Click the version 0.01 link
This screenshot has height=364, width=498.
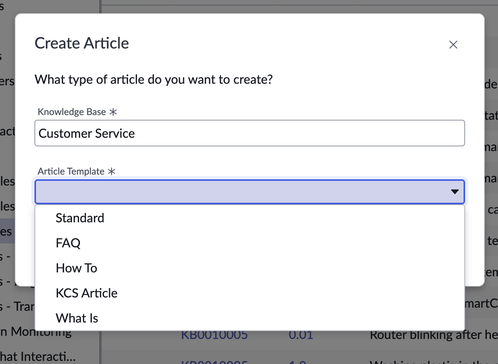point(301,335)
